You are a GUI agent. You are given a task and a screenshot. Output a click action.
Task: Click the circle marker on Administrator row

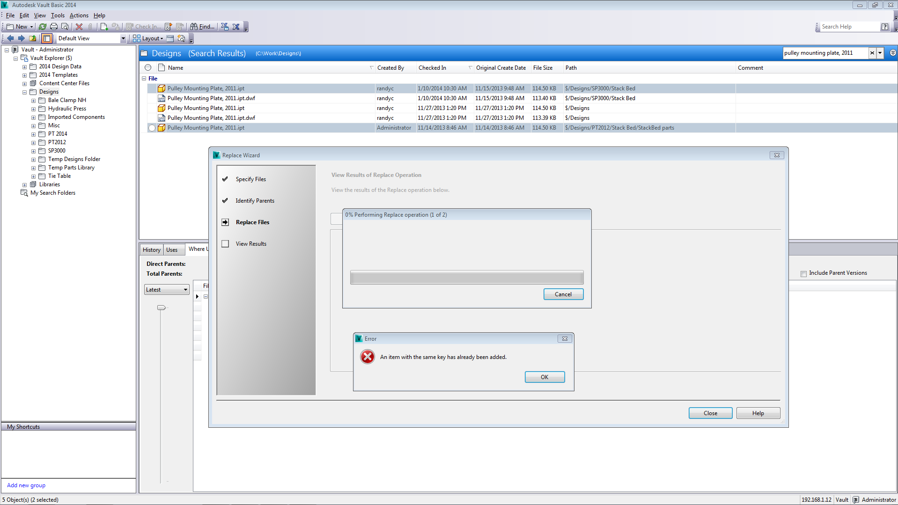tap(152, 128)
